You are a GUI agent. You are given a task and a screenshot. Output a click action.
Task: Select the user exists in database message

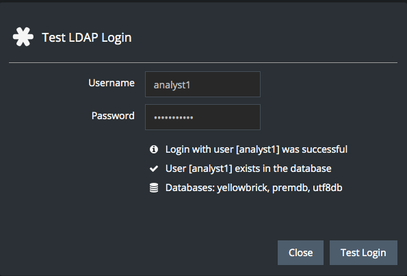[248, 168]
